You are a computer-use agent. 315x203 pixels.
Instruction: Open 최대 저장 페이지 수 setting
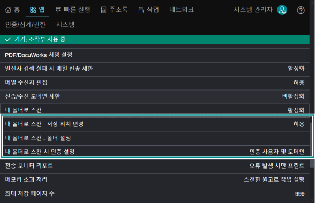click(155, 194)
